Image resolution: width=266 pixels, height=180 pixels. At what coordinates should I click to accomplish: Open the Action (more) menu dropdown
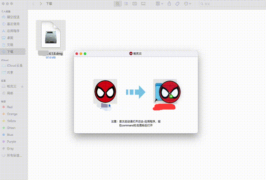(188, 3)
